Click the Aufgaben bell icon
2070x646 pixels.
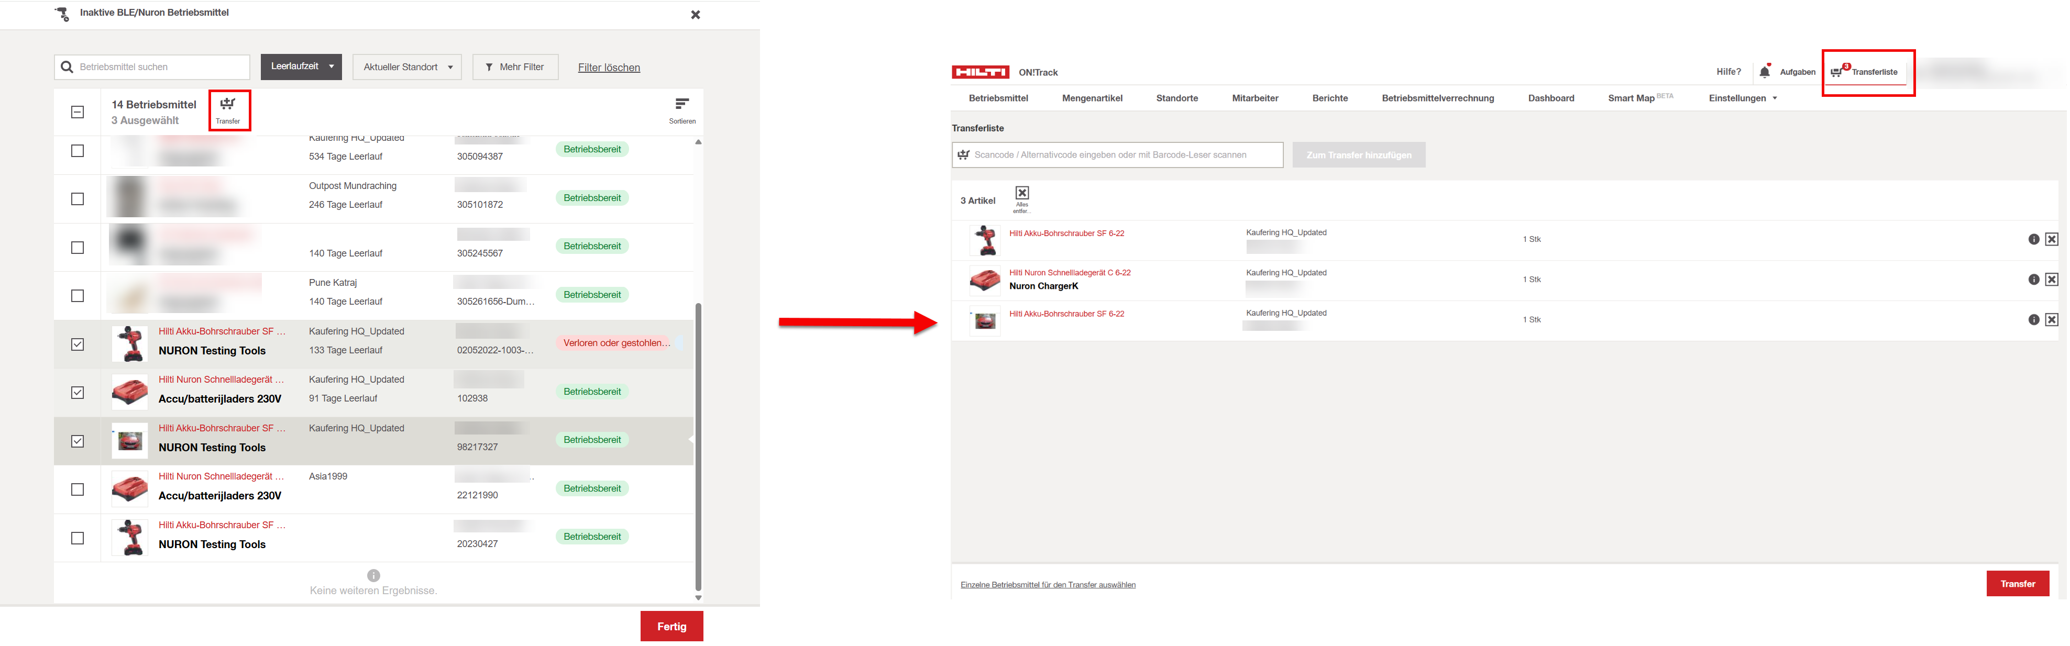pos(1765,72)
